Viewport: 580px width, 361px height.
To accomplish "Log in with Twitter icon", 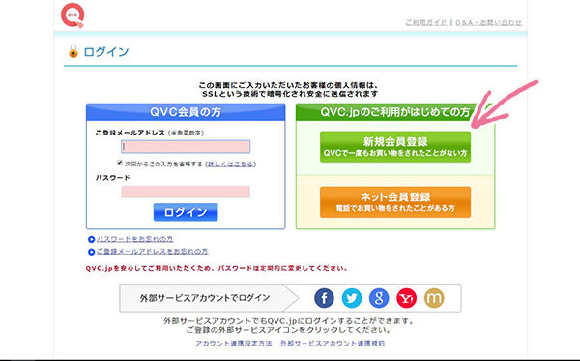I will point(352,298).
